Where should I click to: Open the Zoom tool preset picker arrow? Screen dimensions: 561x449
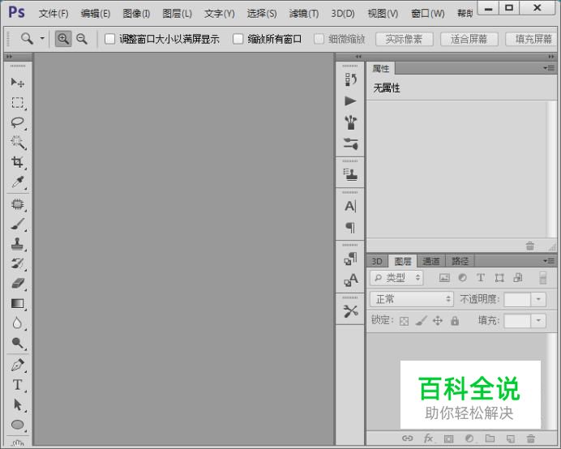point(42,38)
